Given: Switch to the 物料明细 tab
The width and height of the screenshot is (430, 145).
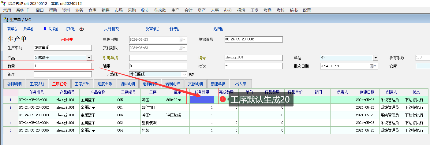Looking at the screenshot, I should [14, 84].
